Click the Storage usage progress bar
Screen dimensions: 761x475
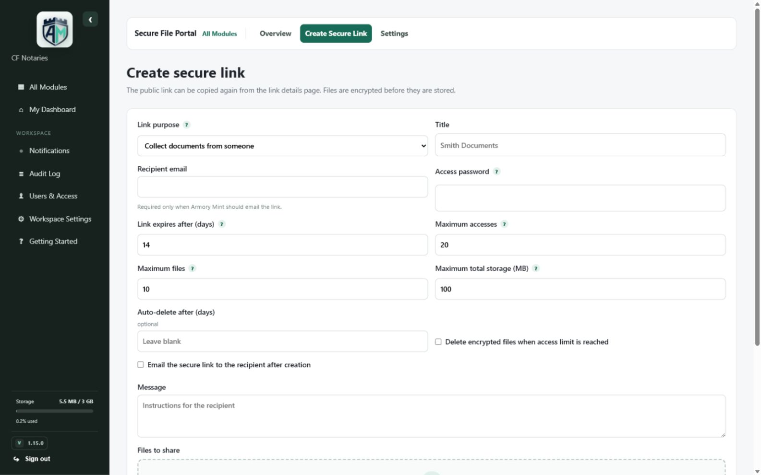tap(55, 411)
